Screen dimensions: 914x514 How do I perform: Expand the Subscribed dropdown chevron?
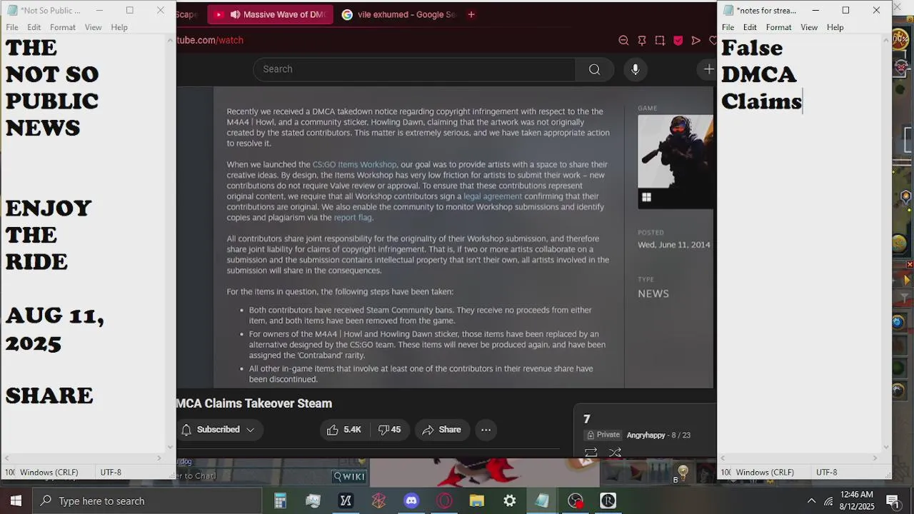click(x=250, y=430)
